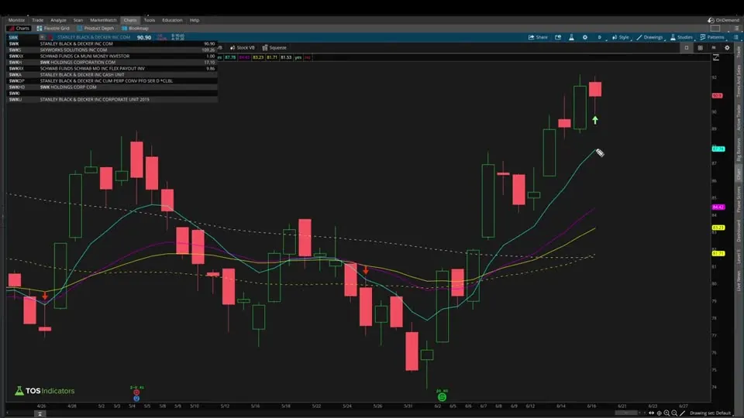Click the blue event marker near 5/4
Screen dimensions: 744x418
[136, 399]
